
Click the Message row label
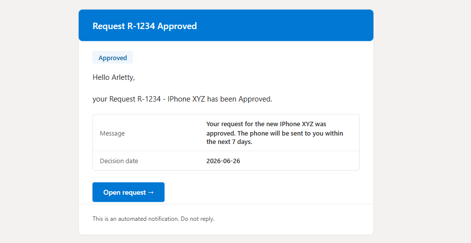112,134
